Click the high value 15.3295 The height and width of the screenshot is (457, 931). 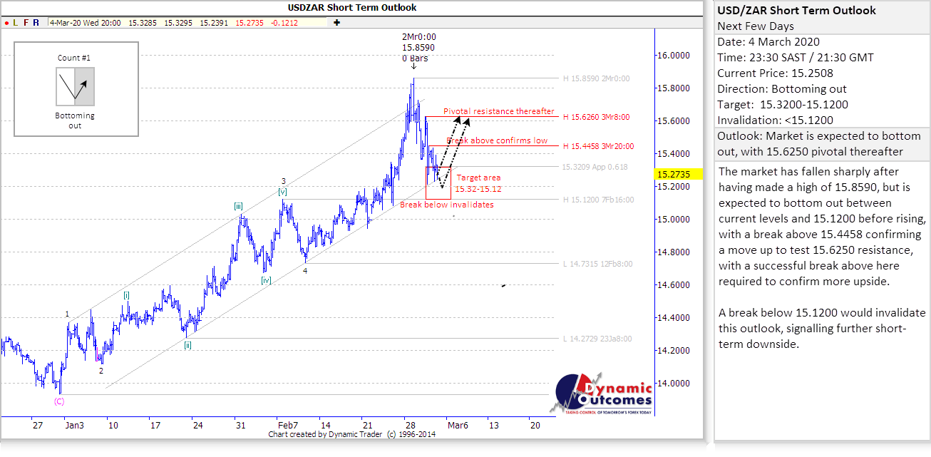pos(178,23)
